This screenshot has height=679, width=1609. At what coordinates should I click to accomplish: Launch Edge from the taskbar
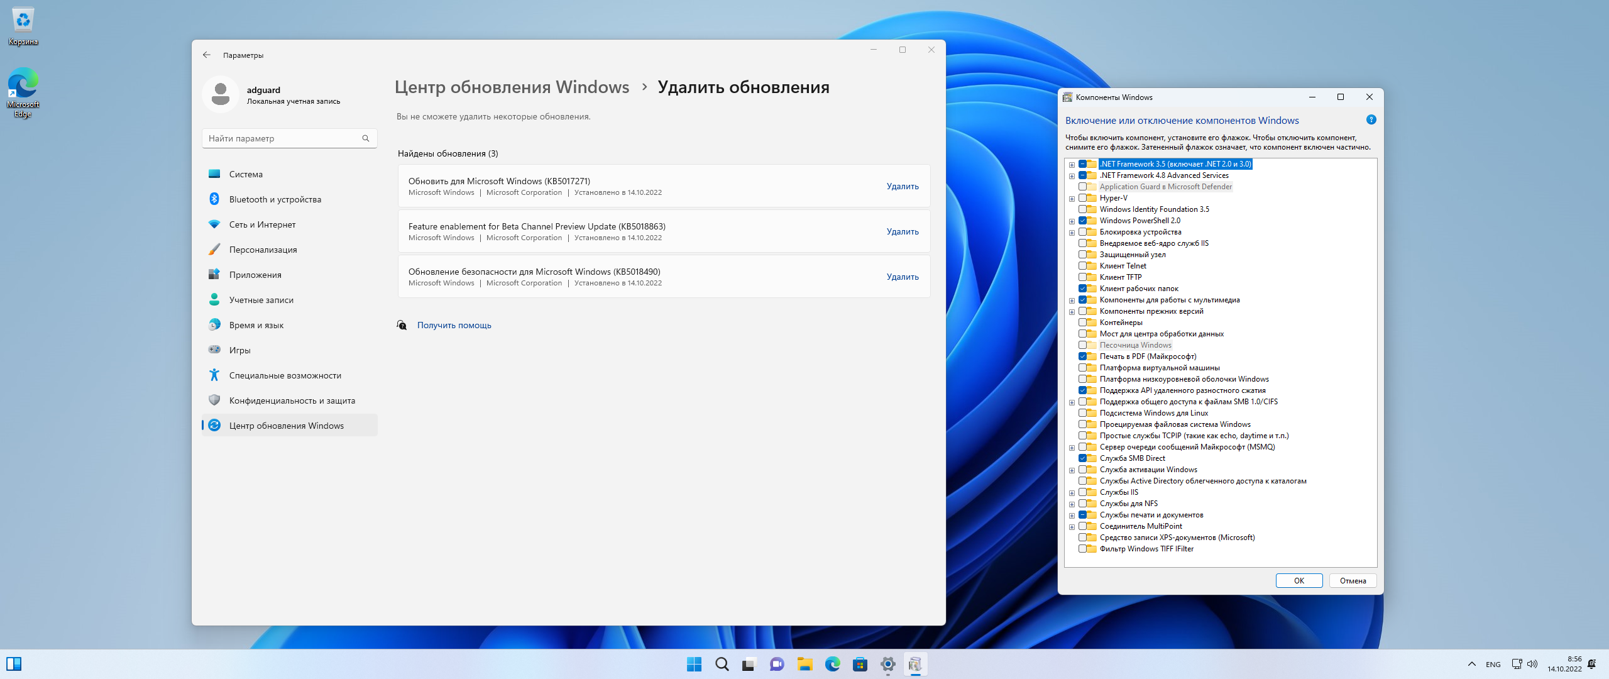pyautogui.click(x=832, y=664)
